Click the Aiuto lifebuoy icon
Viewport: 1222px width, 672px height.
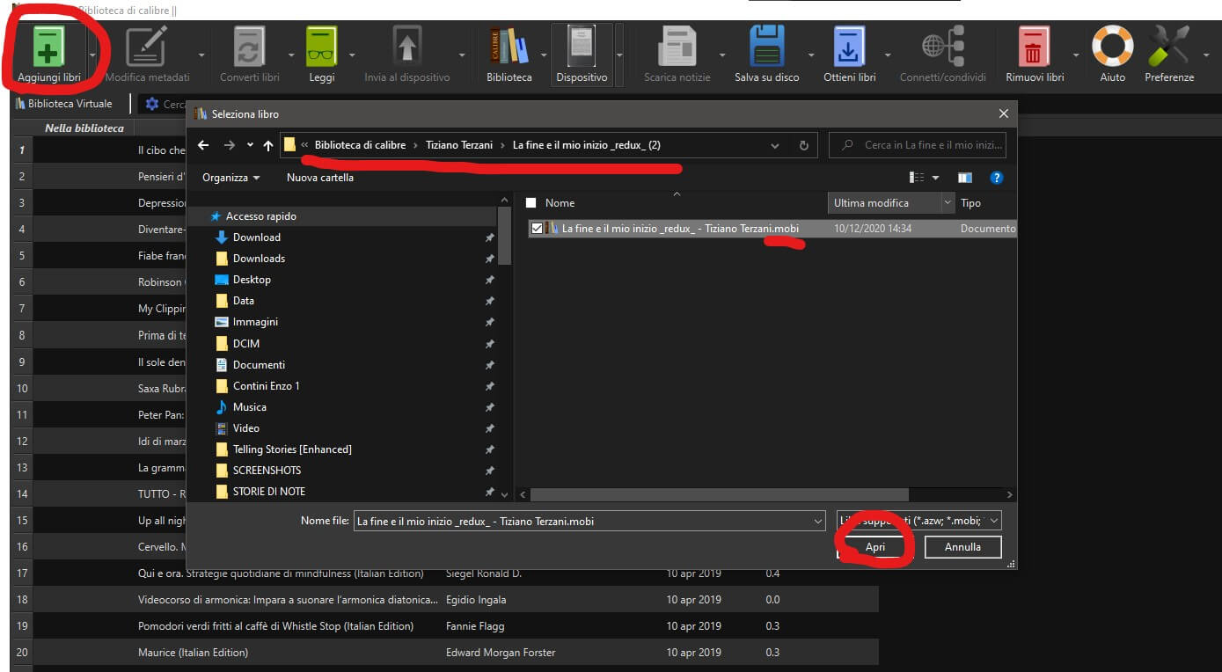coord(1112,48)
